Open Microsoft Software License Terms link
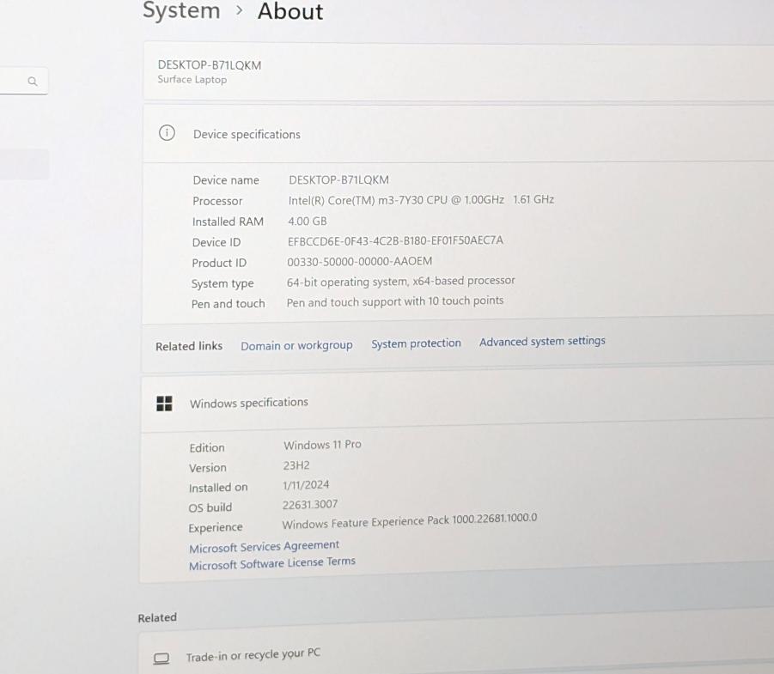This screenshot has height=674, width=774. (x=272, y=563)
